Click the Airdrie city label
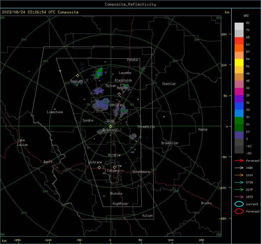 [114, 155]
